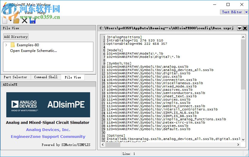Open the Analog Devices, Inc. link
Image resolution: width=249 pixels, height=157 pixels.
tap(48, 130)
